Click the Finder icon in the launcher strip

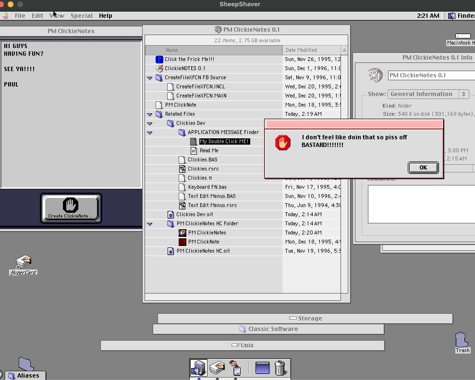(199, 368)
